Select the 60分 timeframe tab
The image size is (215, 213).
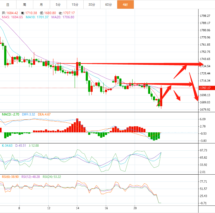(109, 4)
